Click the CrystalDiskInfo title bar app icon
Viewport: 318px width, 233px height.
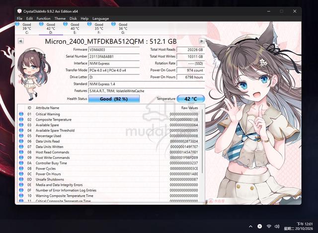pos(19,11)
